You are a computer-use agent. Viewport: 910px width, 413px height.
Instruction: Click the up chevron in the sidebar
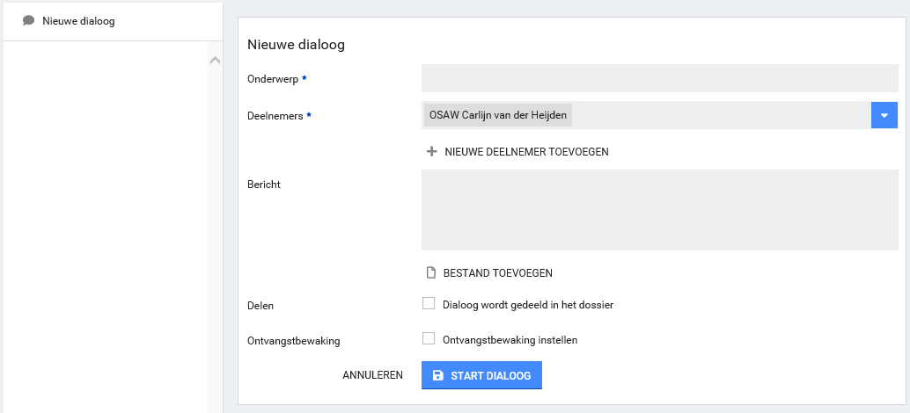pyautogui.click(x=215, y=60)
